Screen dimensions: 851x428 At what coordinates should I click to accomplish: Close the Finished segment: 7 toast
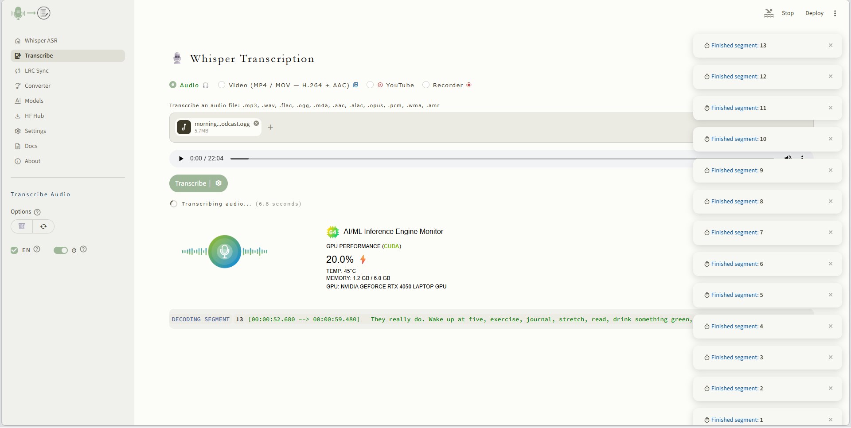pyautogui.click(x=831, y=232)
